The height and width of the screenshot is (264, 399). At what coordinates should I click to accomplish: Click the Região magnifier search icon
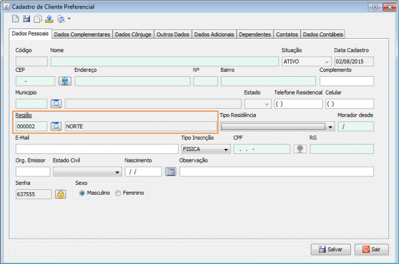pyautogui.click(x=56, y=127)
